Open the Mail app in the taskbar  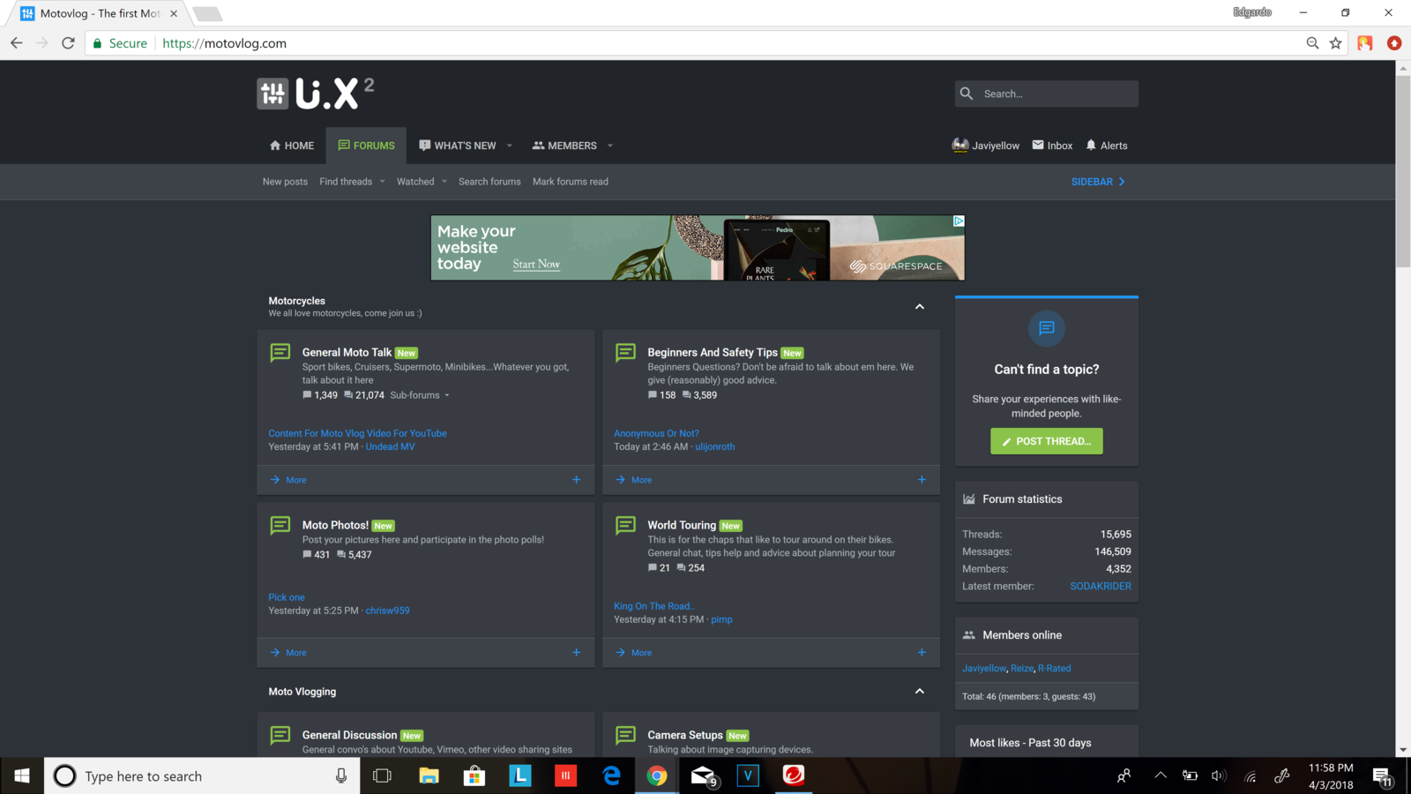[x=703, y=775]
